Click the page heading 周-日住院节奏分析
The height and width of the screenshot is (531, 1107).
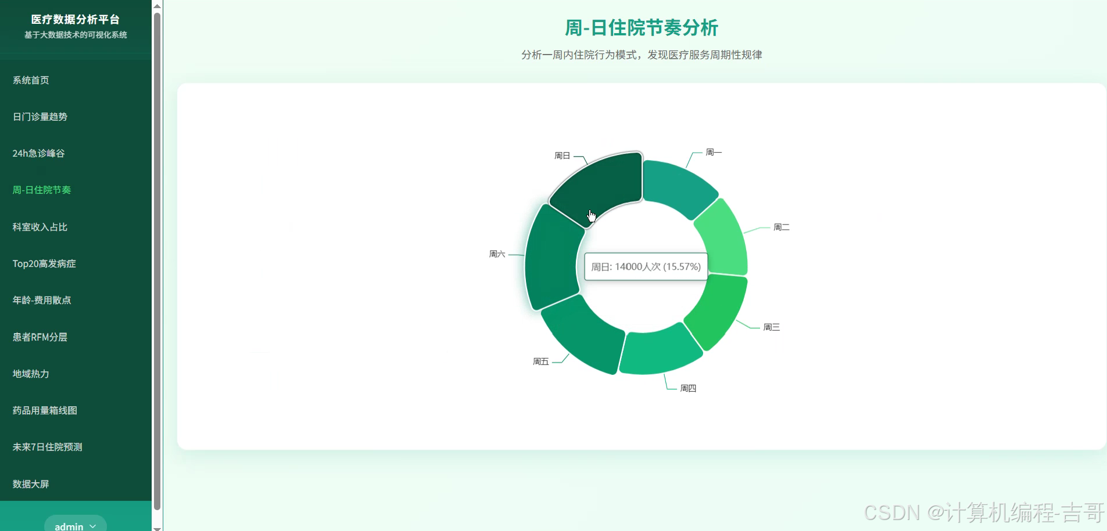pos(642,28)
